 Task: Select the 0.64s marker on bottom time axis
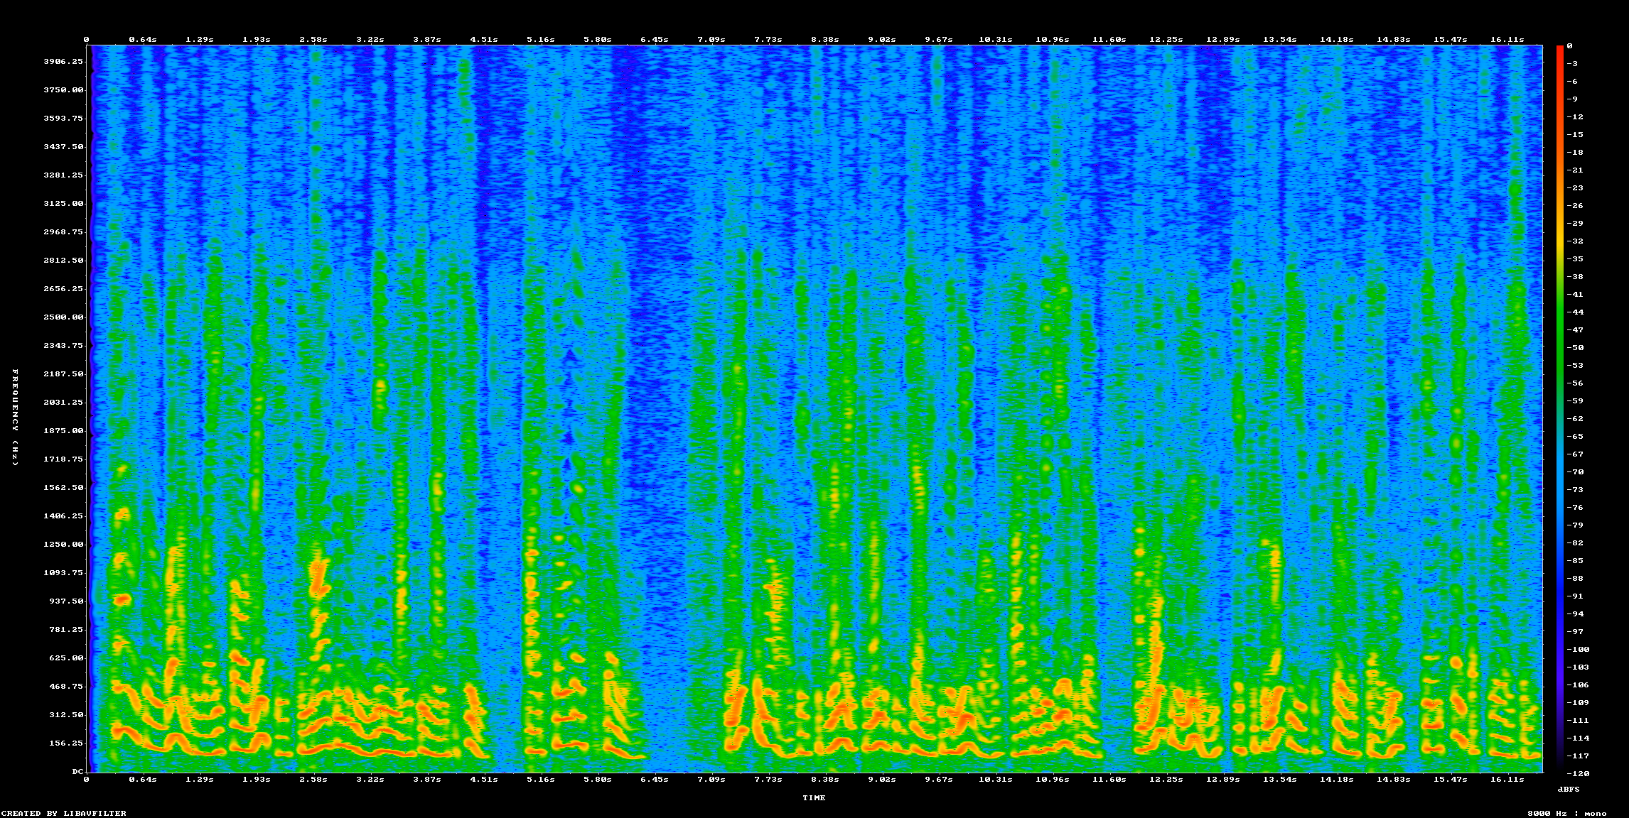142,780
